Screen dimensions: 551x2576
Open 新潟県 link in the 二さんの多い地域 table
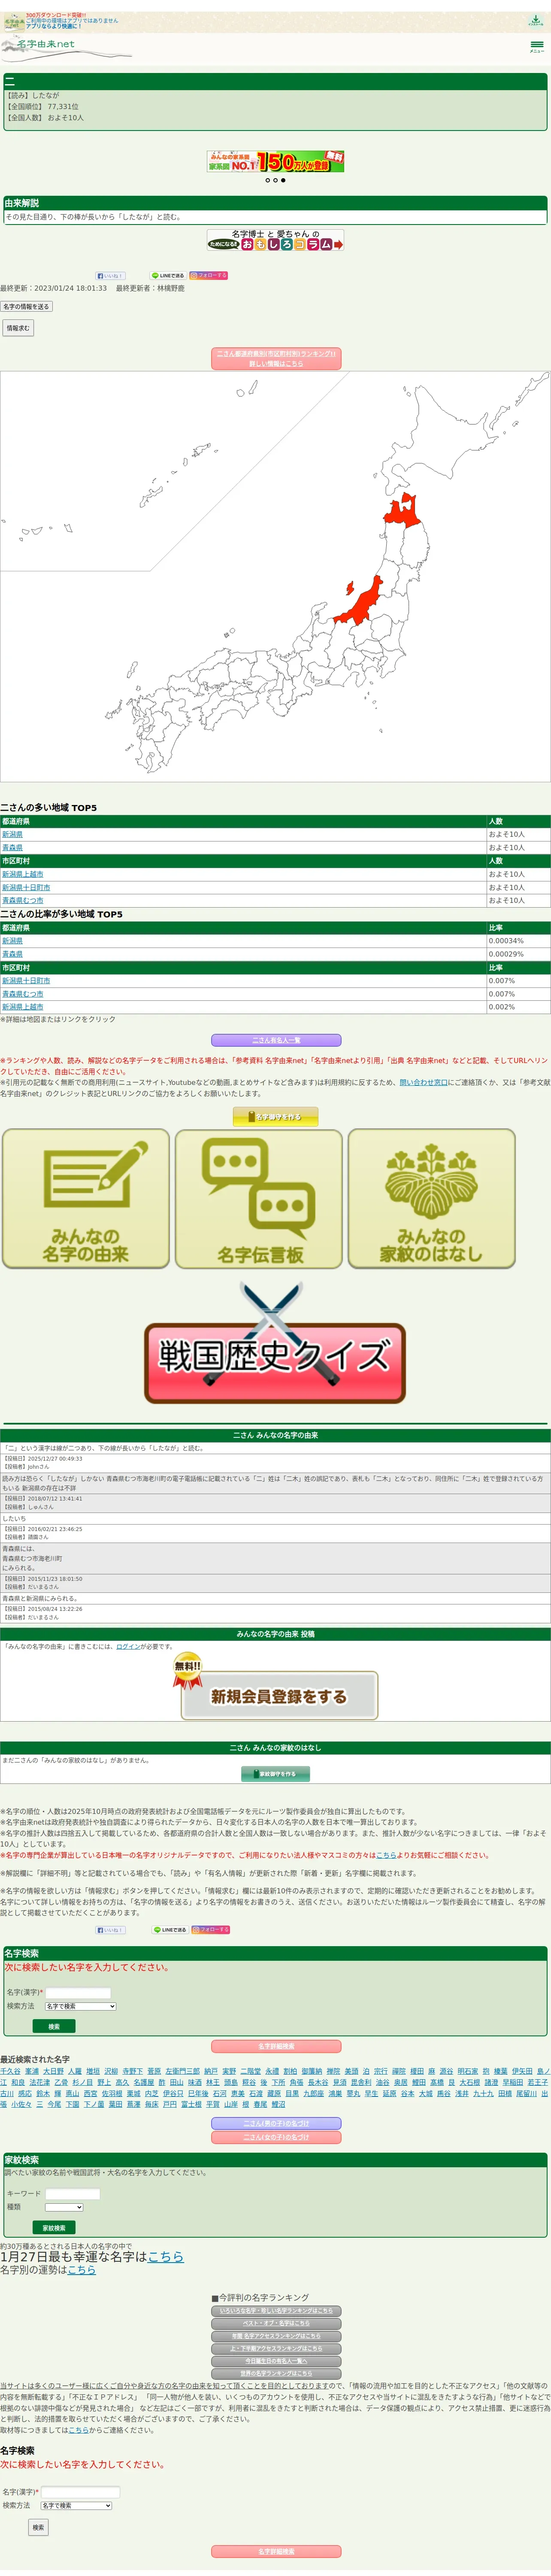point(12,834)
